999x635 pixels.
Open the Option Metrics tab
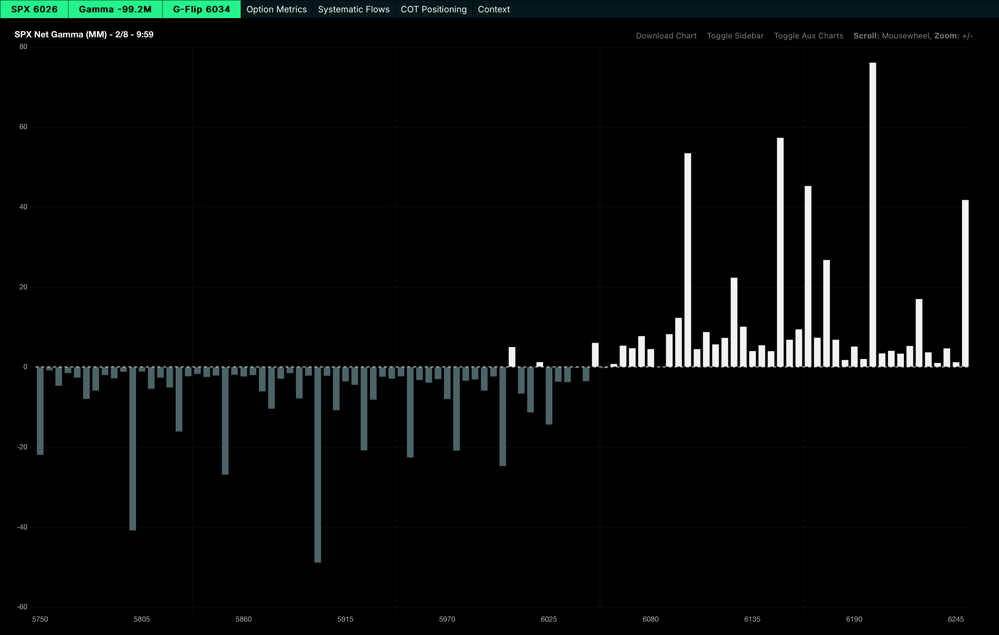click(276, 9)
